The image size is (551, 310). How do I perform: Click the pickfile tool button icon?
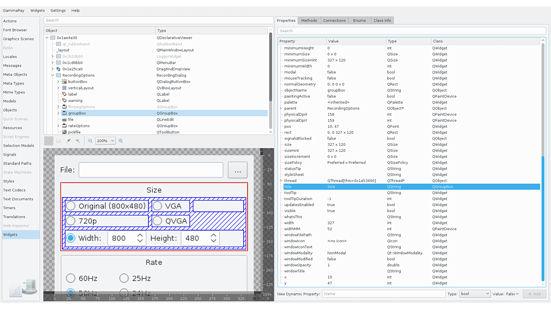point(64,132)
